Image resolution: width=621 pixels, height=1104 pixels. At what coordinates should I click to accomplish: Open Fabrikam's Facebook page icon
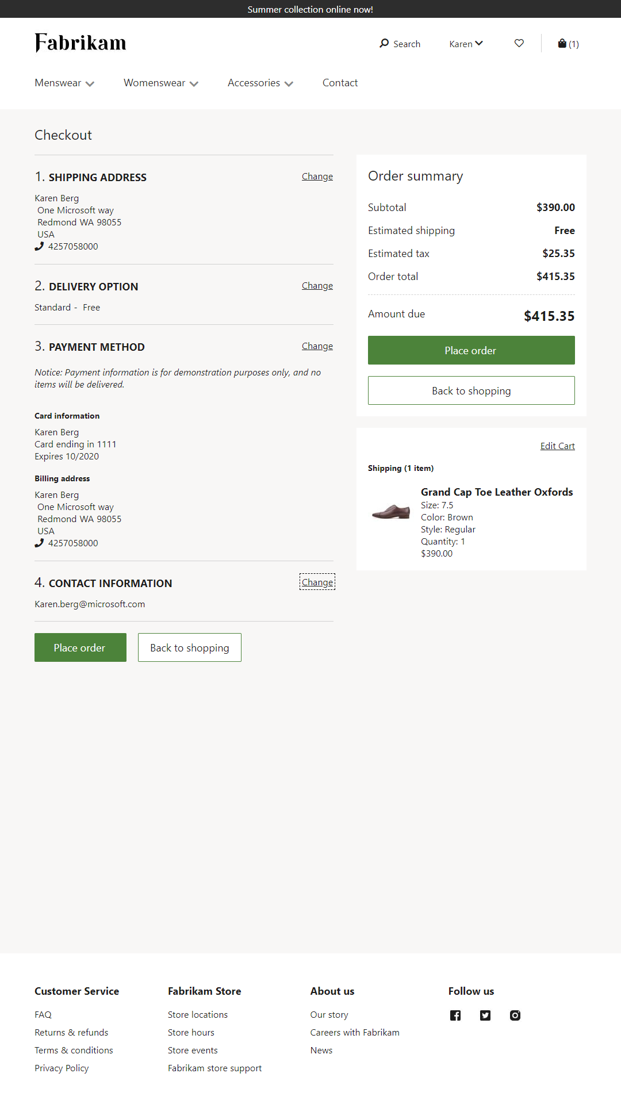(455, 1015)
